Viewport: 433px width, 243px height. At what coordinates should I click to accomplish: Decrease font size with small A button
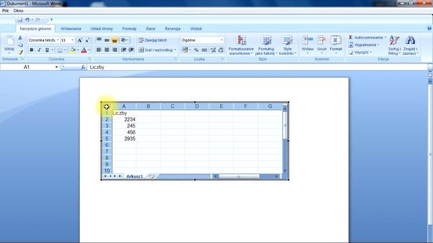click(87, 40)
